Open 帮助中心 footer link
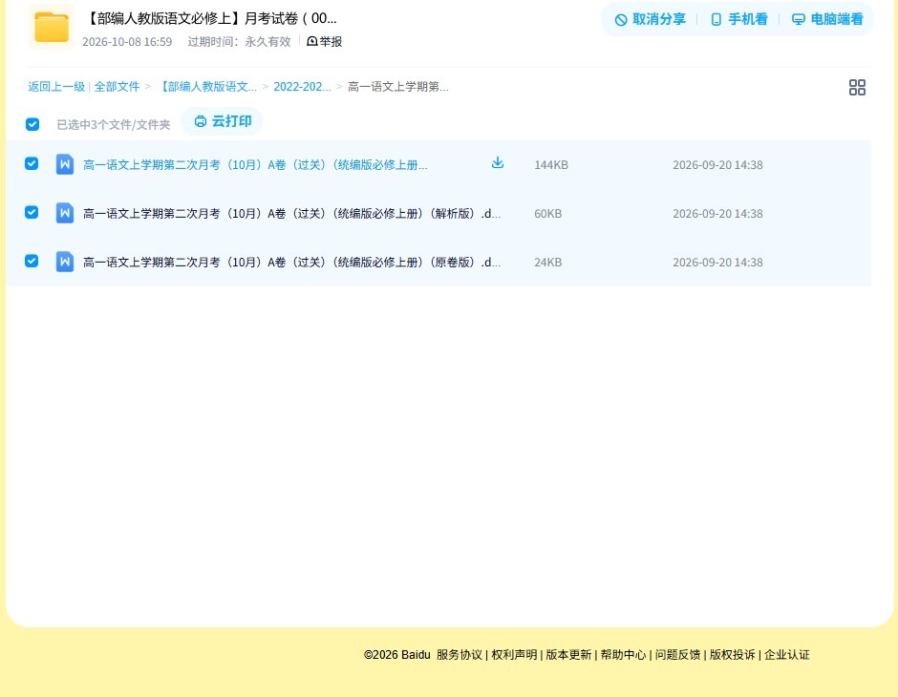Viewport: 898px width, 697px height. [623, 655]
